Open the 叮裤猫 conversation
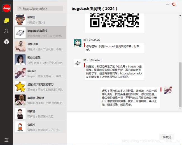The width and height of the screenshot is (182, 145). click(40, 113)
